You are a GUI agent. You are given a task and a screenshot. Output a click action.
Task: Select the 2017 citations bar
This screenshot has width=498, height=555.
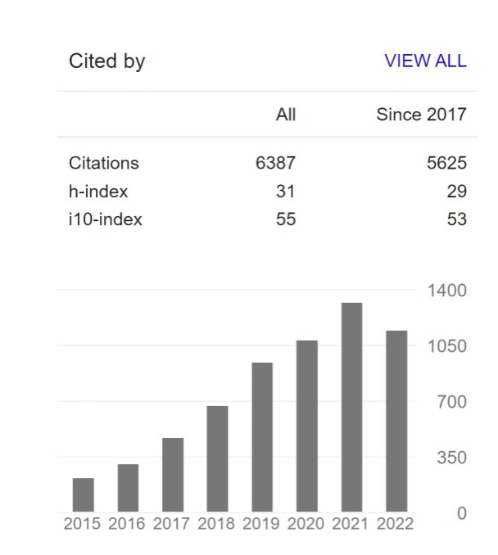point(173,475)
